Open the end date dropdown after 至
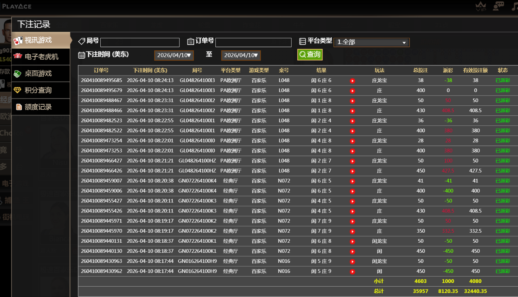The height and width of the screenshot is (297, 518). [x=240, y=55]
